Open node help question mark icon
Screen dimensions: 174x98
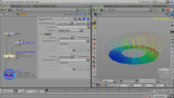(88, 19)
